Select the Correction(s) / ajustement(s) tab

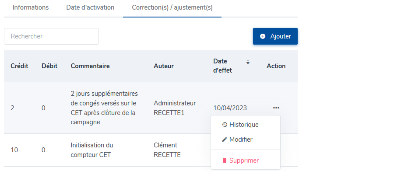(172, 7)
